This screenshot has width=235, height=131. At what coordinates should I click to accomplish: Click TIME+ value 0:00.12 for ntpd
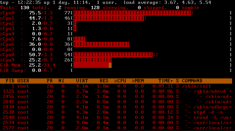click(163, 112)
